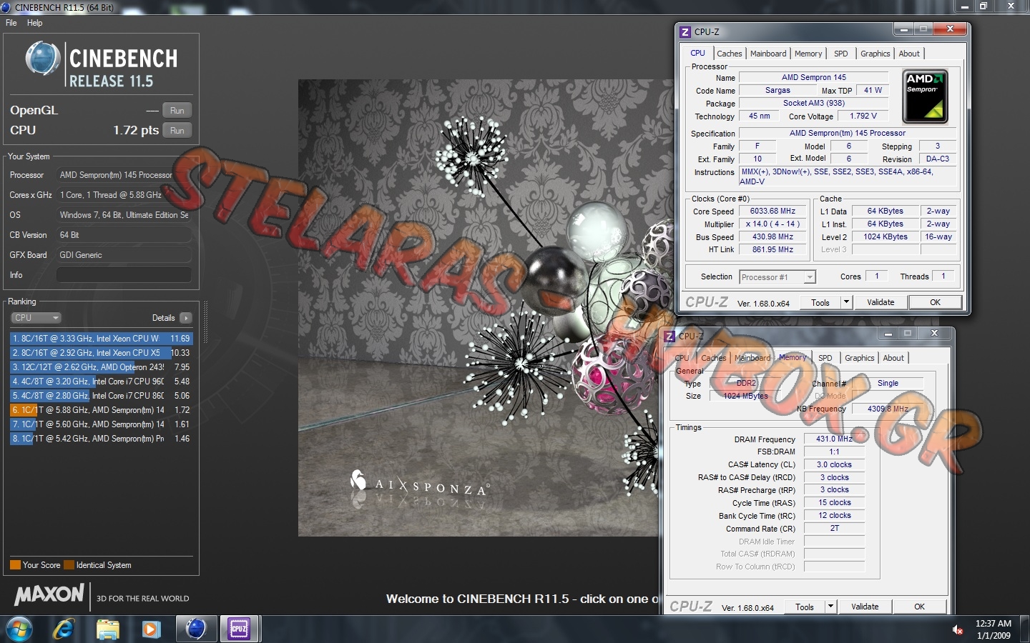This screenshot has width=1030, height=643.
Task: Click OK in top CPU-Z window
Action: 935,303
